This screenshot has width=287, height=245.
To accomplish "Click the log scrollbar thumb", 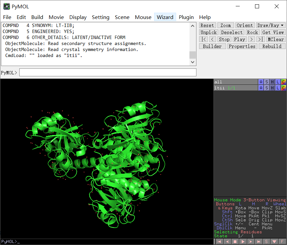I will 192,55.
